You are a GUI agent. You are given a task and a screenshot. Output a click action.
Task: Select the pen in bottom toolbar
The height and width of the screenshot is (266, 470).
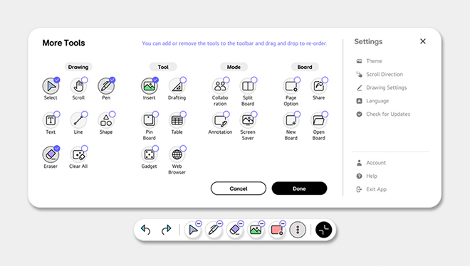pos(214,230)
